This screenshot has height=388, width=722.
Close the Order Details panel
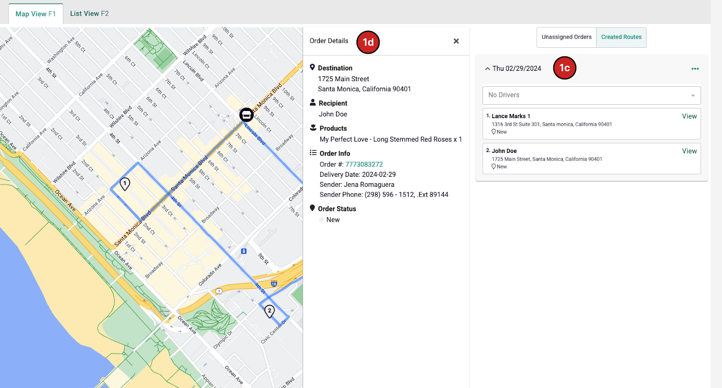[x=456, y=41]
